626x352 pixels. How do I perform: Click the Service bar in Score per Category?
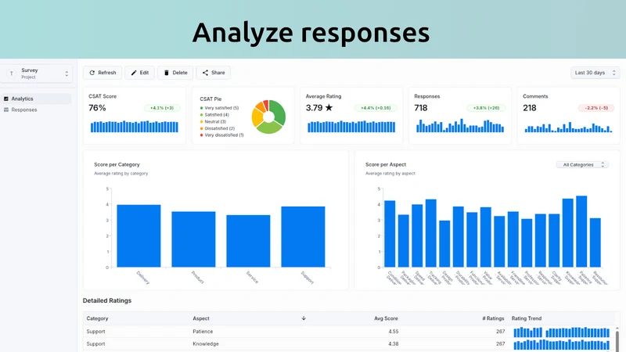point(248,241)
